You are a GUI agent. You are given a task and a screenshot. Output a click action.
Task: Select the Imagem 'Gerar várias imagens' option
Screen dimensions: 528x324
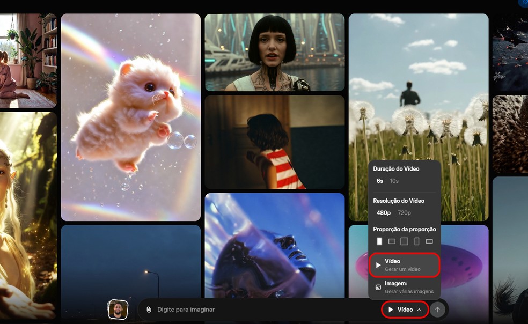[x=405, y=288]
